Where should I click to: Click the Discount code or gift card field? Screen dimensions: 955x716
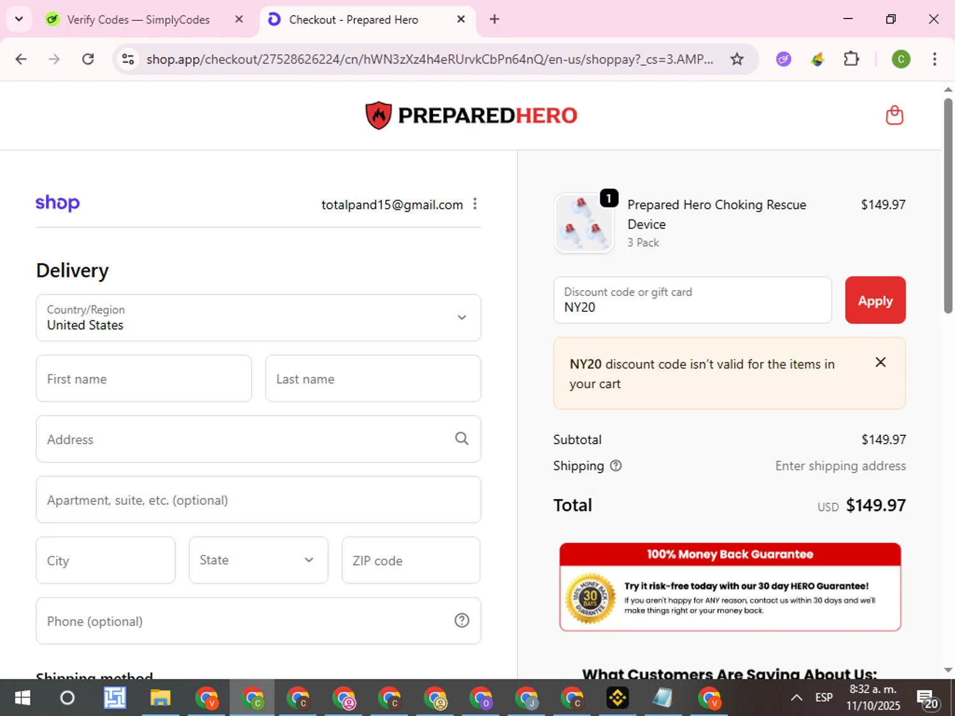point(693,300)
